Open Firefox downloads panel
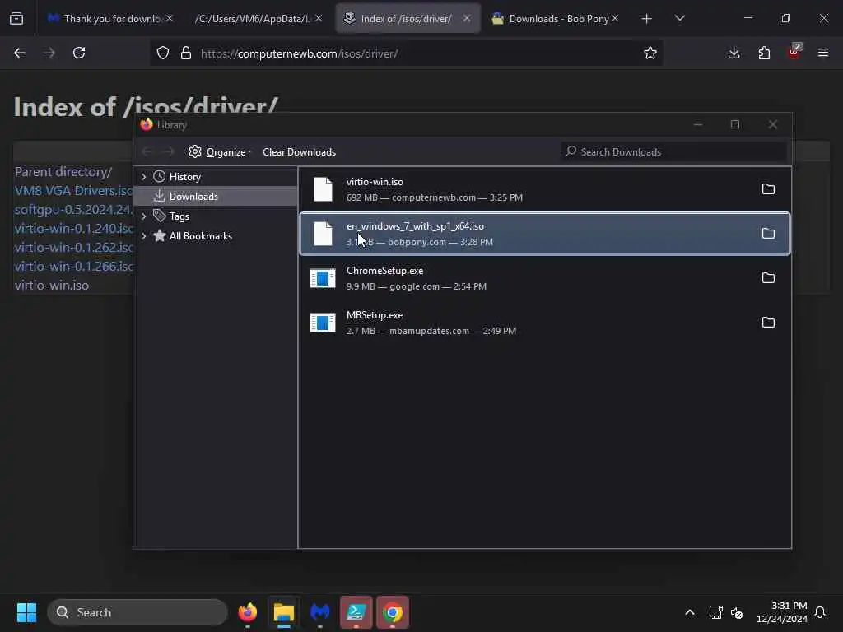843x632 pixels. click(734, 53)
